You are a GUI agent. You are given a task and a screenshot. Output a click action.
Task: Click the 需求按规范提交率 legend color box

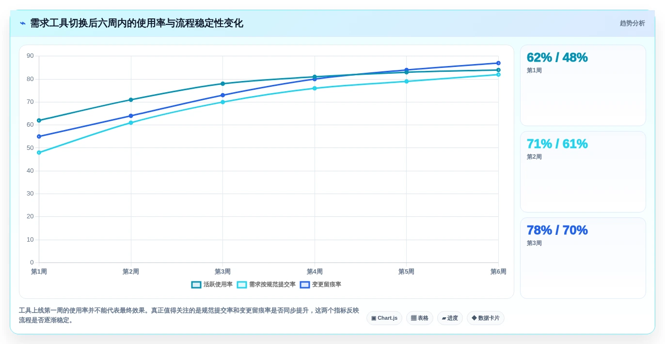[242, 285]
